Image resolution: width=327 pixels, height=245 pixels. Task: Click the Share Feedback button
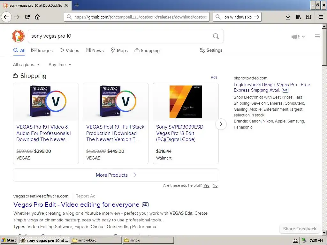(x=300, y=229)
